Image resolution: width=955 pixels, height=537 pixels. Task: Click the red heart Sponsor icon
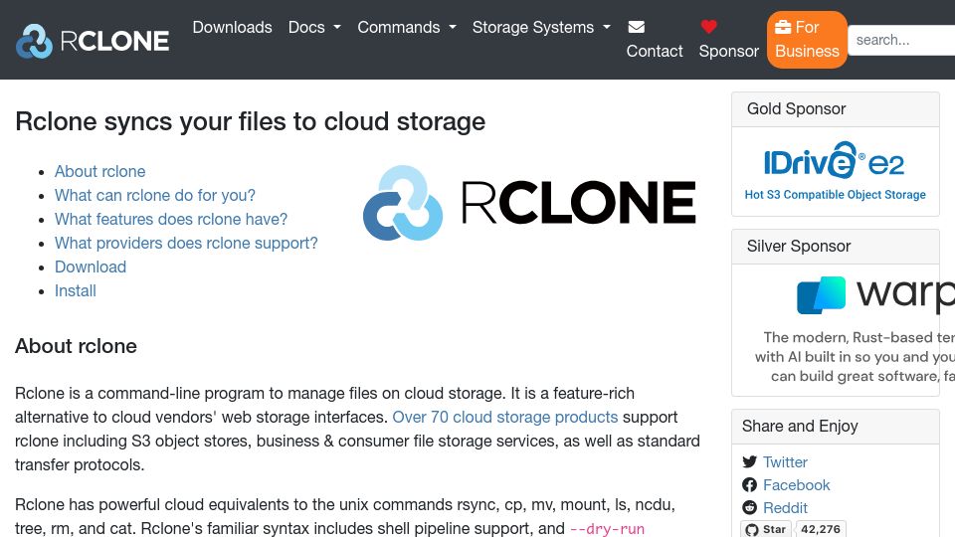tap(709, 27)
